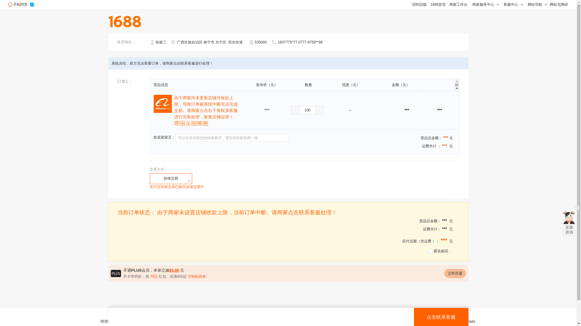Click the quantity field showing 100
The width and height of the screenshot is (581, 326).
(x=307, y=110)
